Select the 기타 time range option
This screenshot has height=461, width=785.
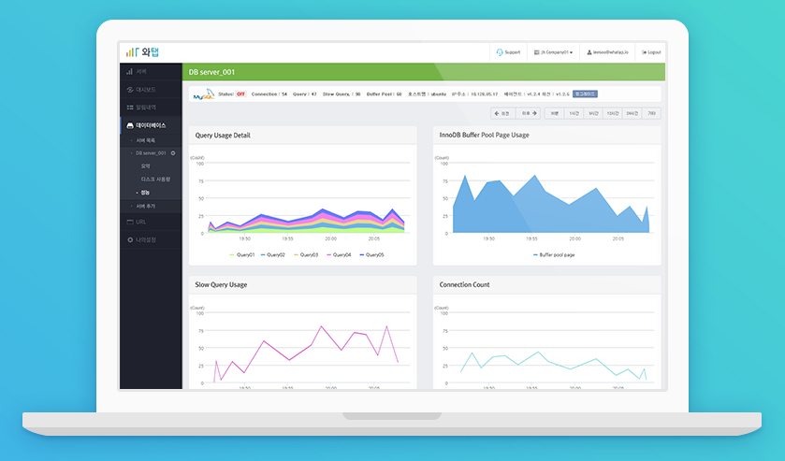(x=651, y=114)
